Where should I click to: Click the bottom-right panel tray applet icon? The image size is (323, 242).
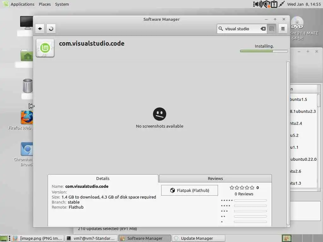[287, 238]
